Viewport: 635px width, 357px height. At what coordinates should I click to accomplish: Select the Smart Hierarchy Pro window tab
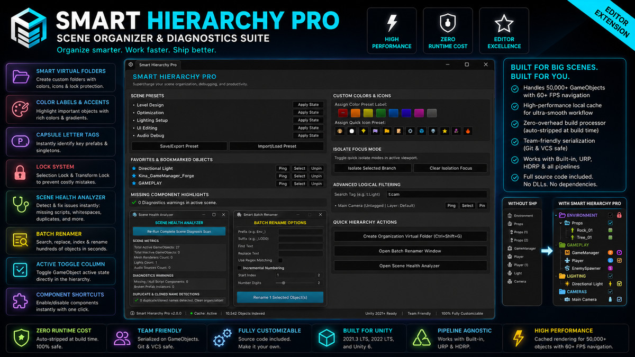point(158,65)
